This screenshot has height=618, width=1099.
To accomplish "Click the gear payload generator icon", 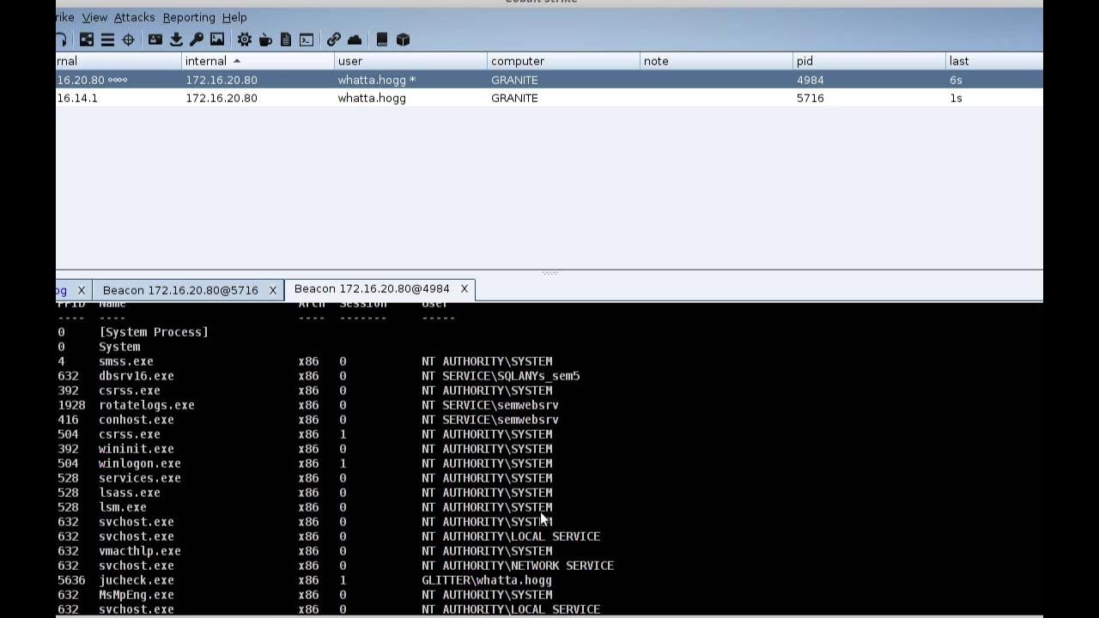I will point(245,39).
